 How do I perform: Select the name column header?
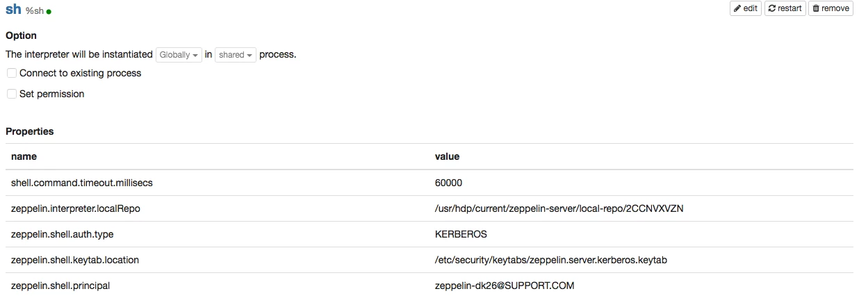click(x=24, y=156)
